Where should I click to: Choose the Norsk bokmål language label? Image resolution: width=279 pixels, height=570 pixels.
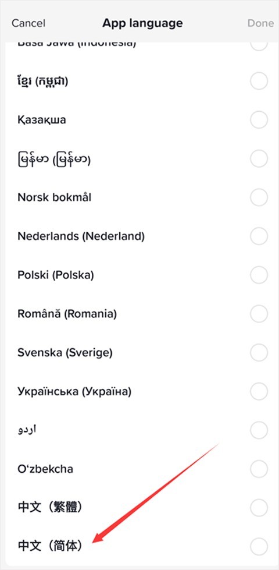tap(55, 197)
